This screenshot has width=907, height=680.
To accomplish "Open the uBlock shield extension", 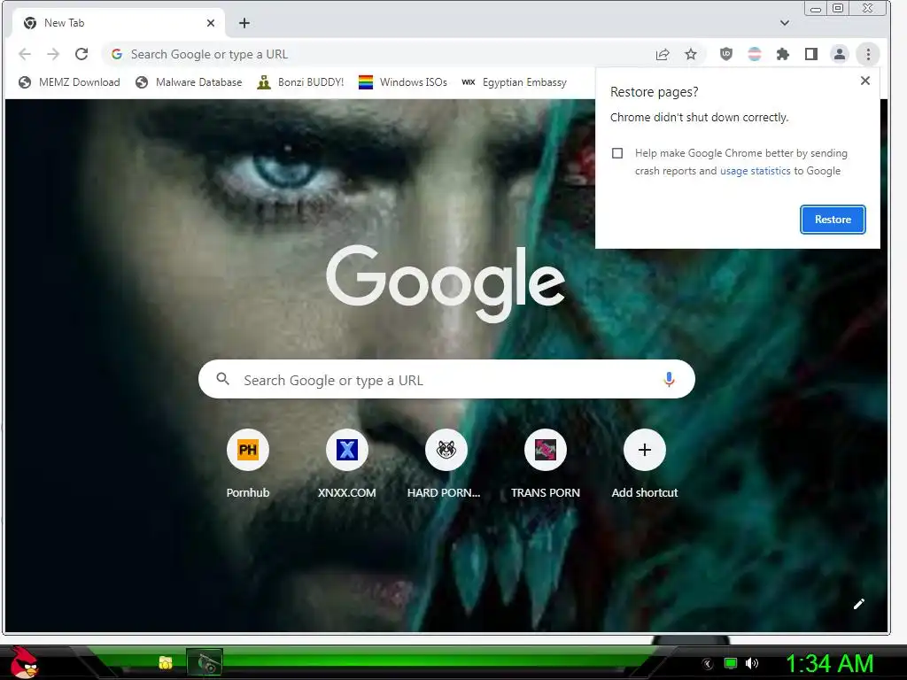I will [726, 54].
